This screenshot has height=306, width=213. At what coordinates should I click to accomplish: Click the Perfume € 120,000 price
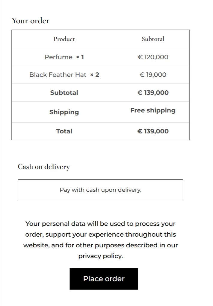point(153,57)
